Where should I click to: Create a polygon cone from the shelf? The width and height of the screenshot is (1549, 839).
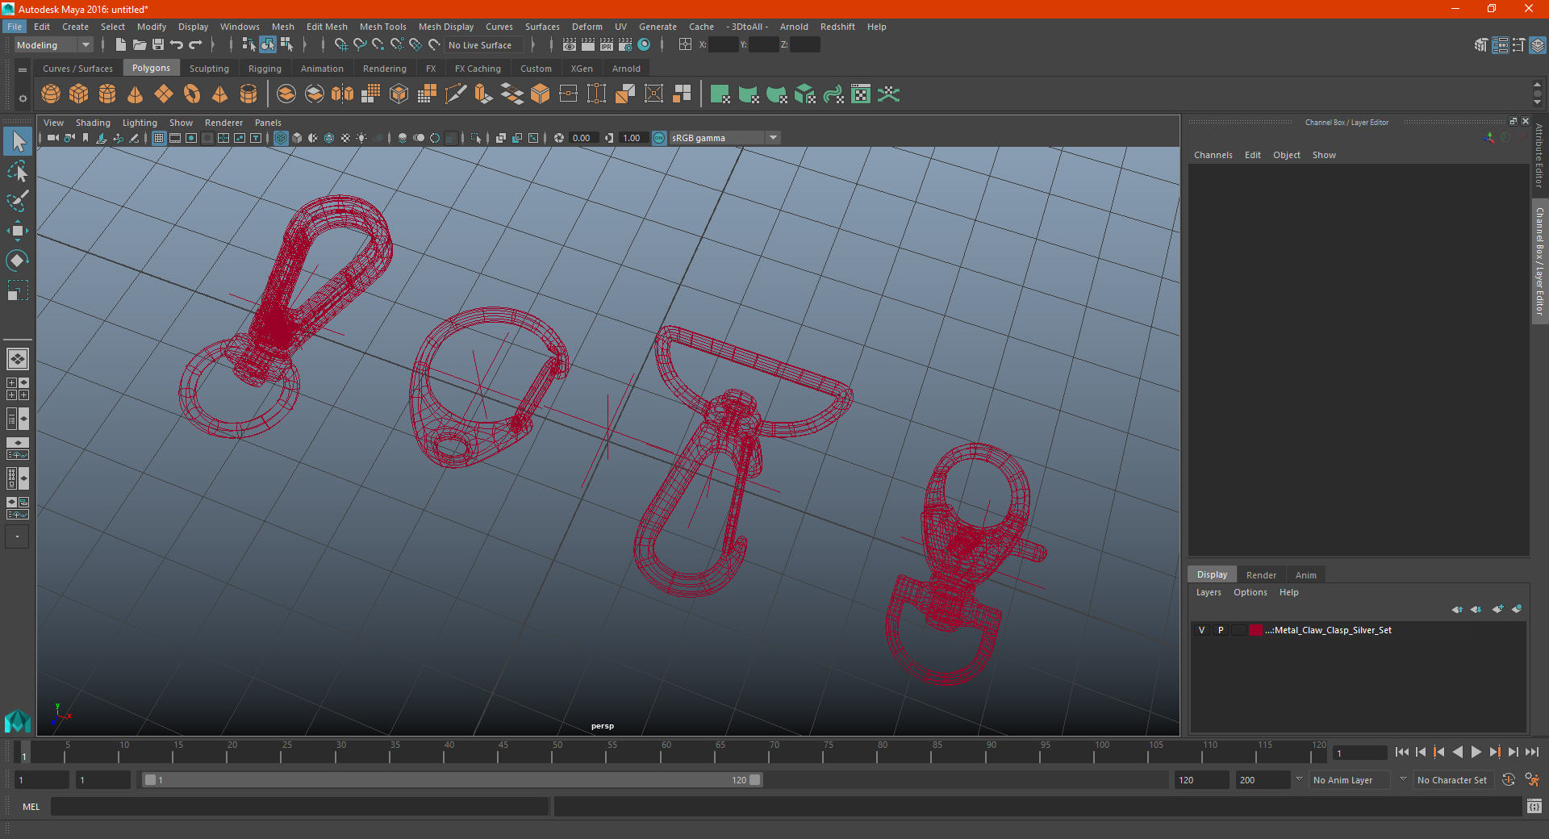(136, 94)
